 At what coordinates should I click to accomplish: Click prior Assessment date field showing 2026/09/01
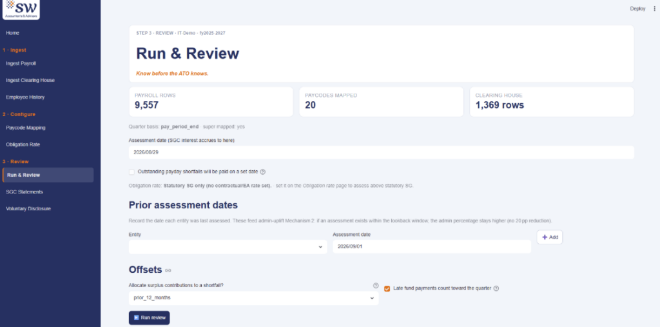432,247
